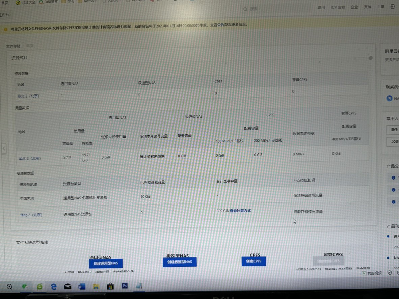The image size is (399, 299).
Task: Launch Word from the taskbar
Action: pos(82,287)
